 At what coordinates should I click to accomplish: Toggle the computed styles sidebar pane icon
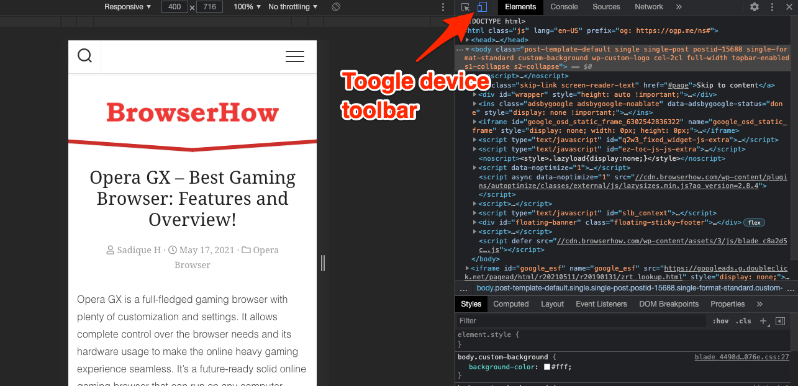tap(780, 321)
